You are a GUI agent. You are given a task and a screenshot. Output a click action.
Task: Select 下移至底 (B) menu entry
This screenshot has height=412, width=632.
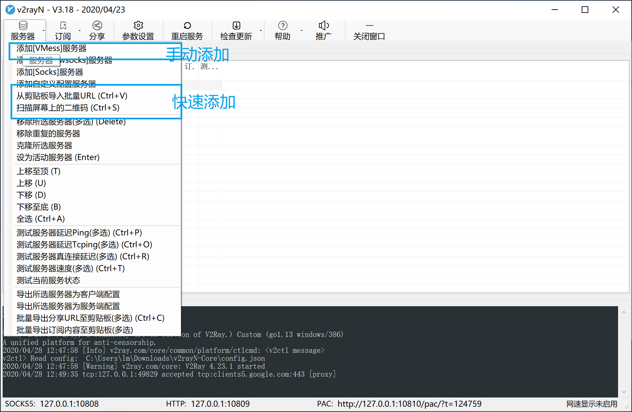click(39, 207)
